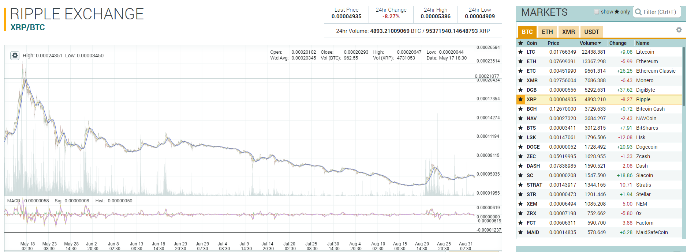
Task: Toggle the favorite star for ETC
Action: point(520,71)
